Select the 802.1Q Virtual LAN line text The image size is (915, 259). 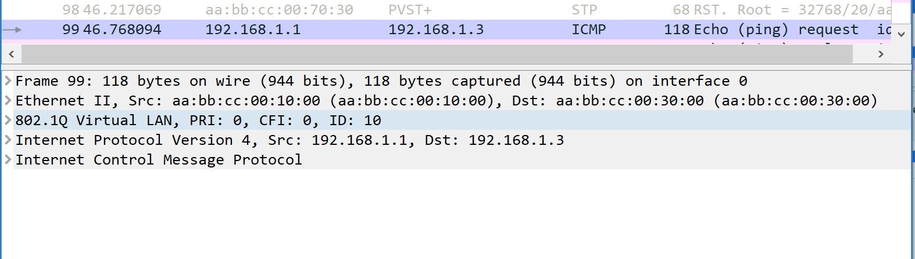(x=198, y=121)
